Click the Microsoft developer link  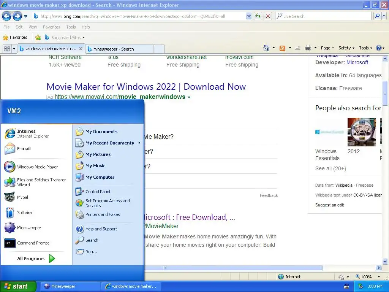(357, 63)
